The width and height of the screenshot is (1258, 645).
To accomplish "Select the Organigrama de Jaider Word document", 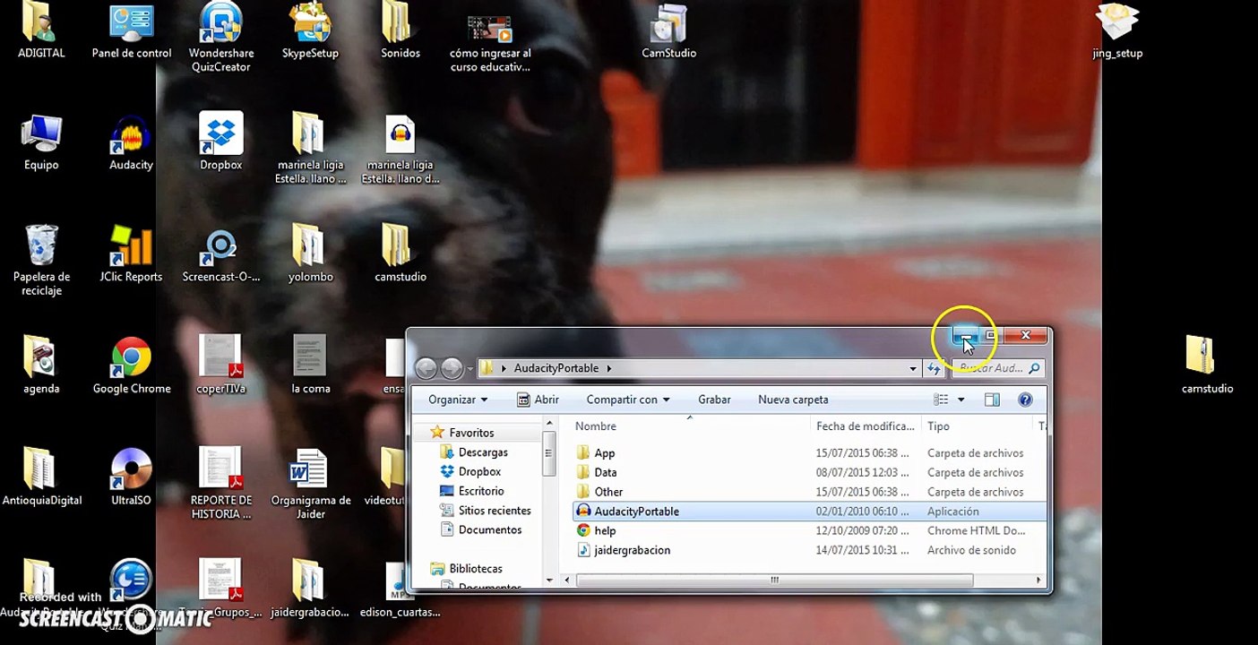I will (310, 484).
